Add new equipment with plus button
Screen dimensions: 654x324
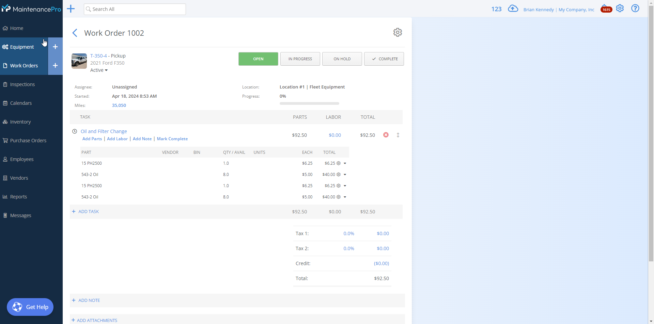(55, 47)
